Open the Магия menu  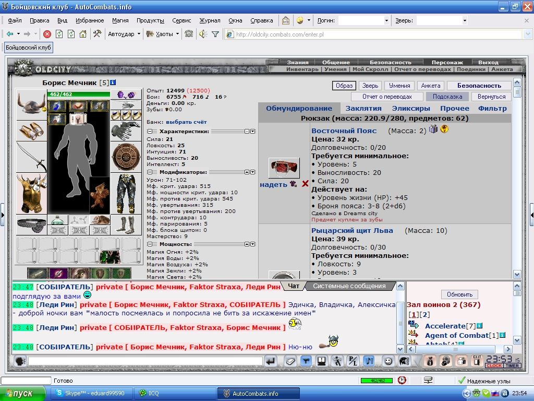(120, 20)
